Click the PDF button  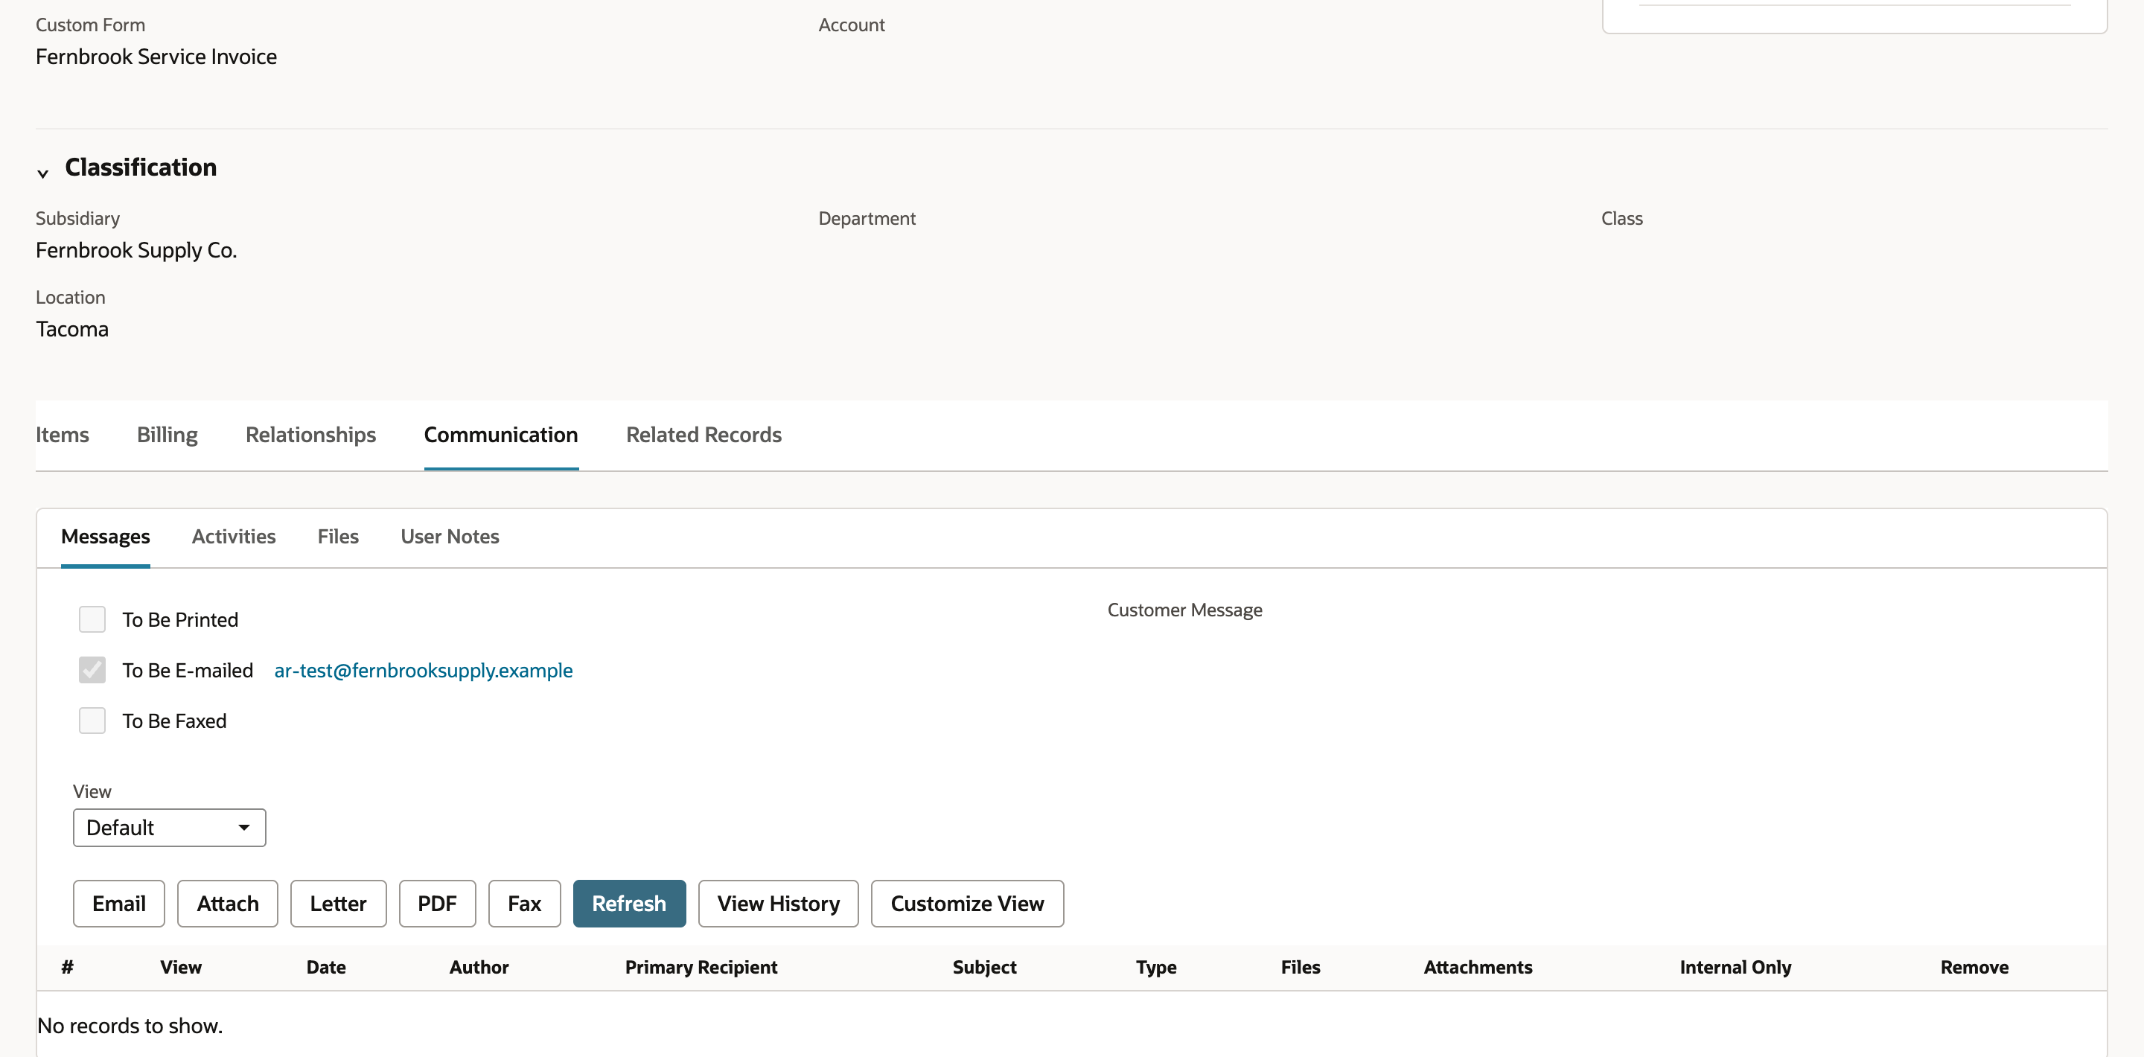pyautogui.click(x=438, y=903)
